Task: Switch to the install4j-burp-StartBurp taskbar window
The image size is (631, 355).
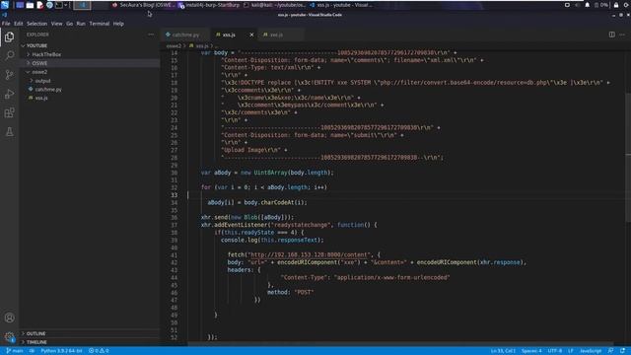Action: click(209, 5)
